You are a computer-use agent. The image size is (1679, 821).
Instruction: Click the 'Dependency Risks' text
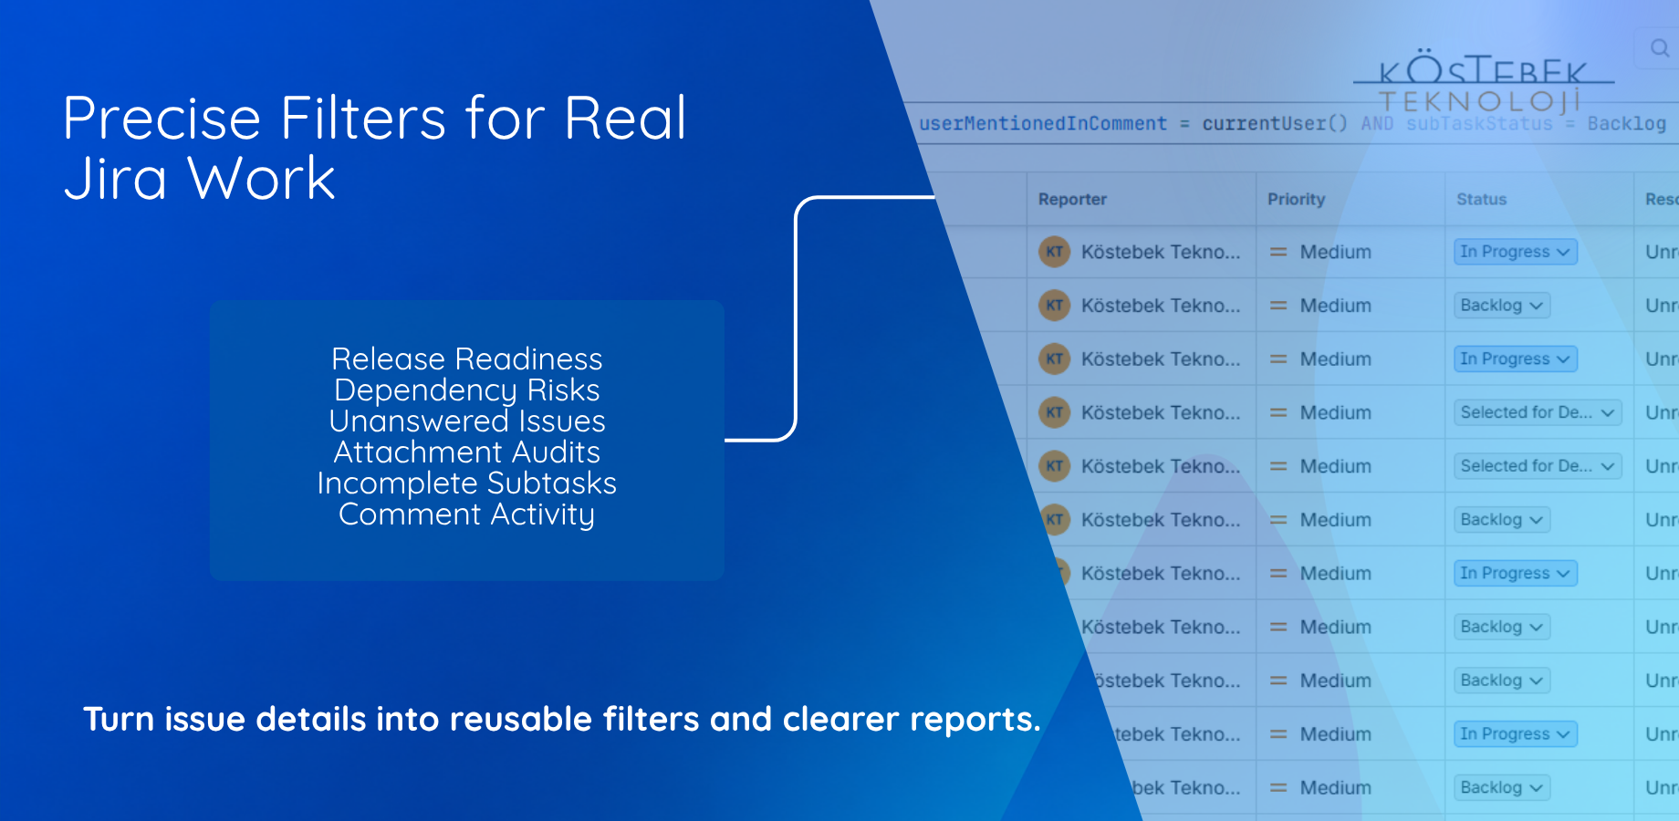466,390
